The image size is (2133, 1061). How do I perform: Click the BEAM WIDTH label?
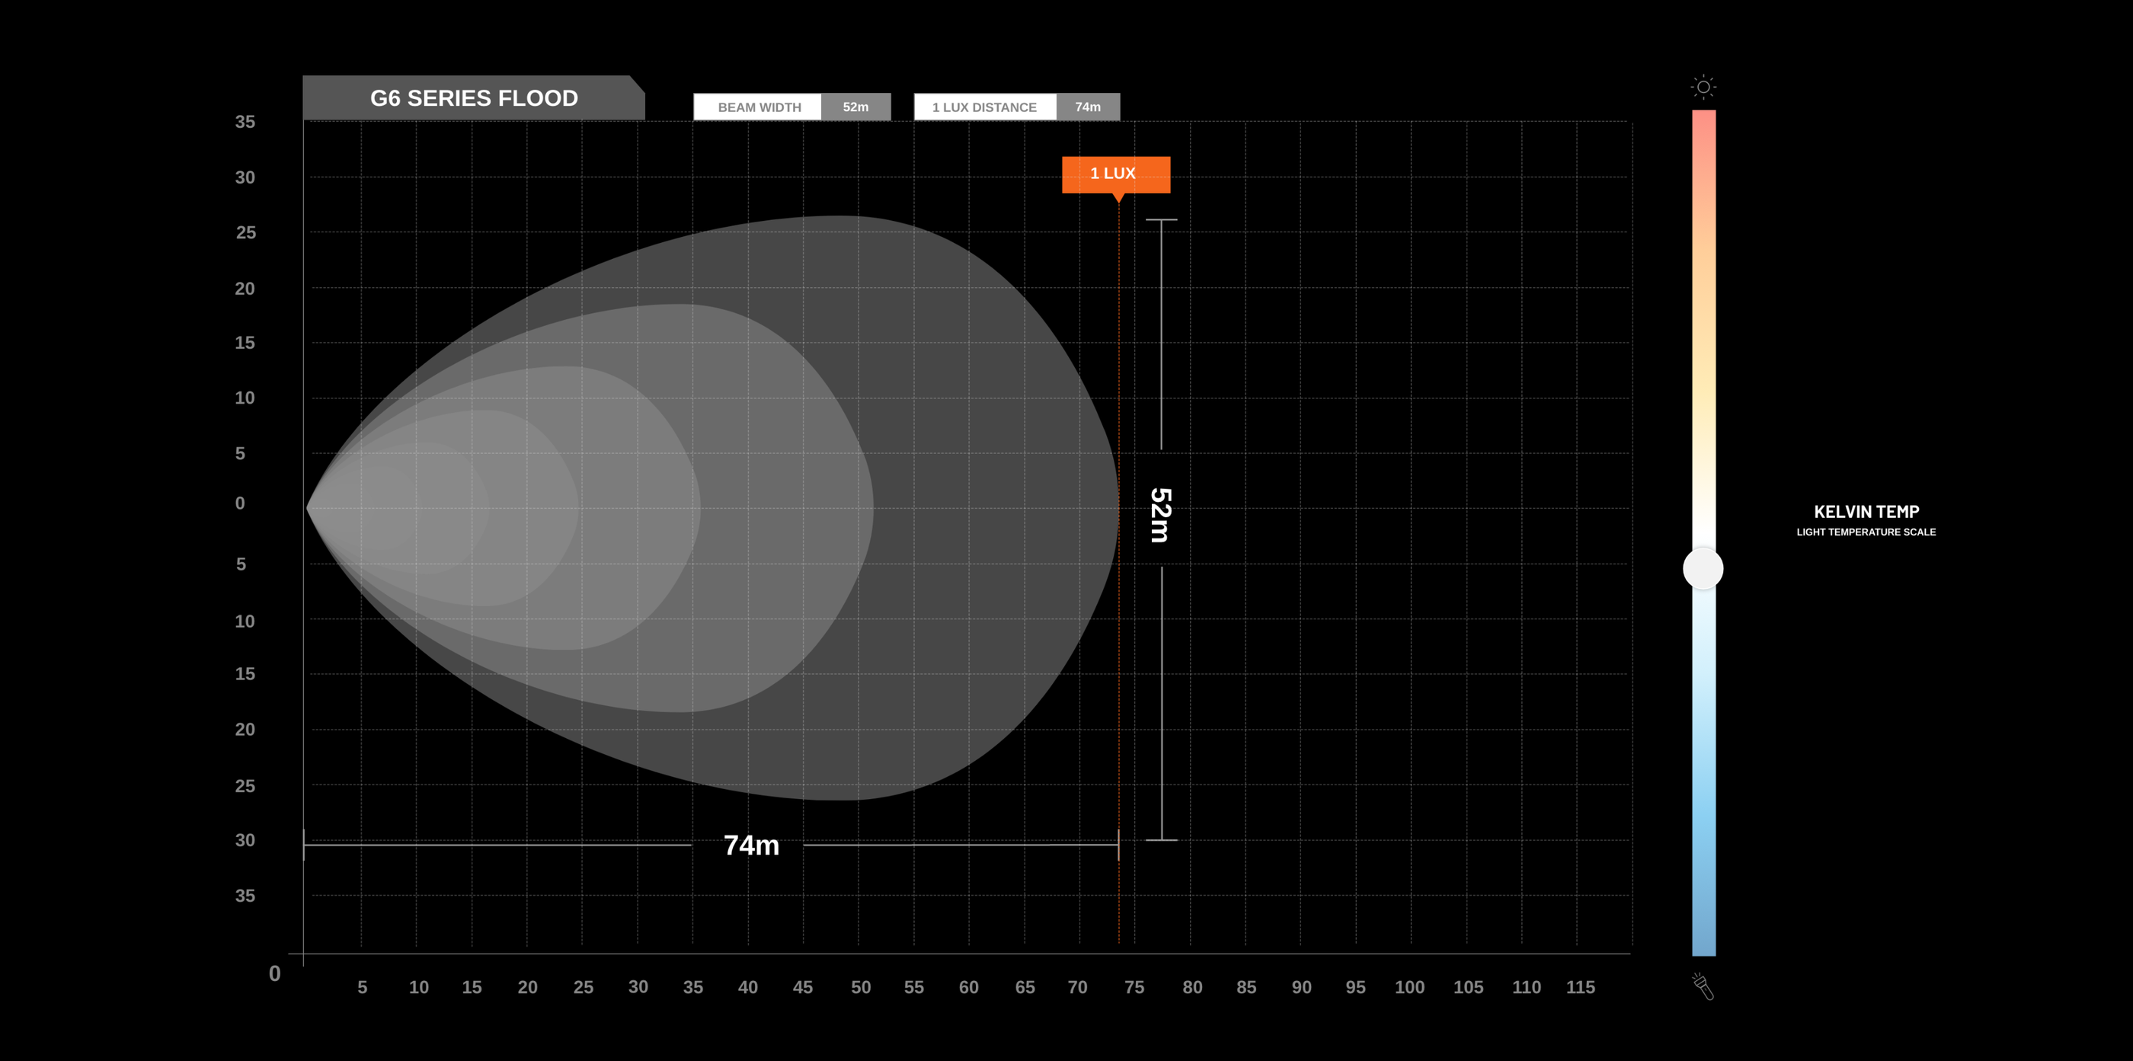coord(759,107)
